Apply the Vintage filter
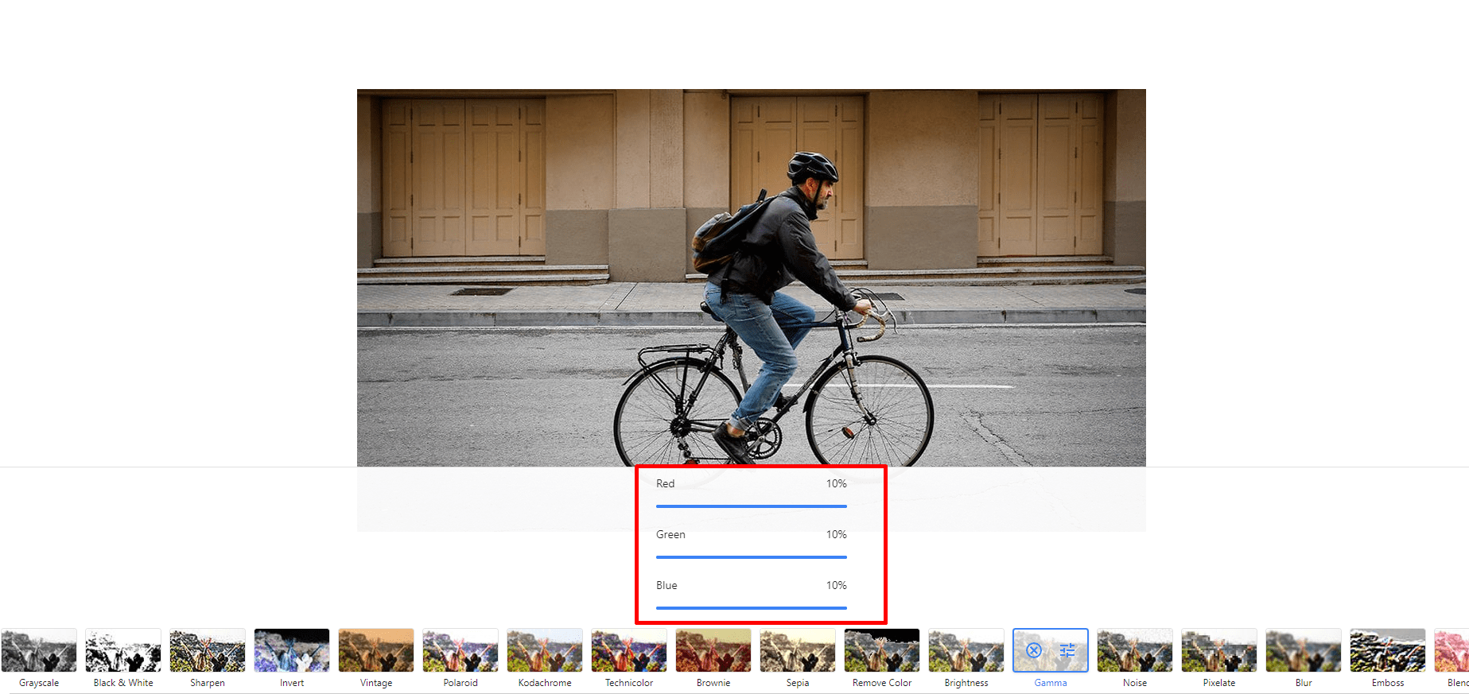Image resolution: width=1469 pixels, height=694 pixels. tap(376, 650)
